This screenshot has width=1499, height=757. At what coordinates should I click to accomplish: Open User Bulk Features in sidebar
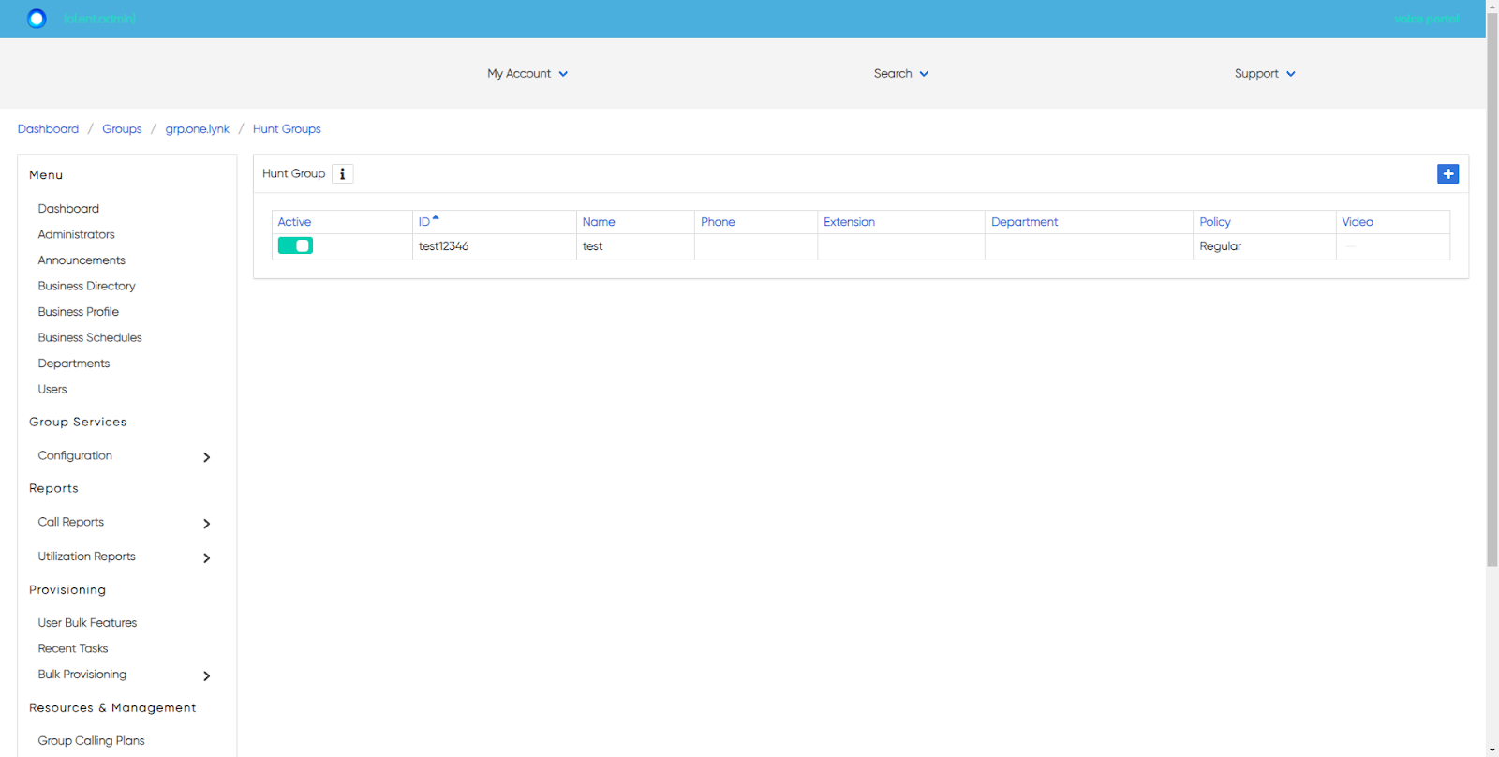point(87,623)
